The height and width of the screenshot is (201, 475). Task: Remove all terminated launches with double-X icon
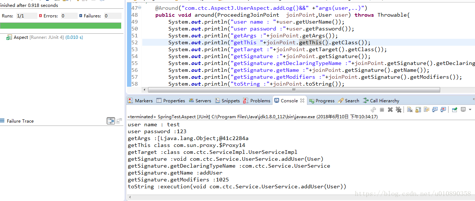[x=398, y=110]
